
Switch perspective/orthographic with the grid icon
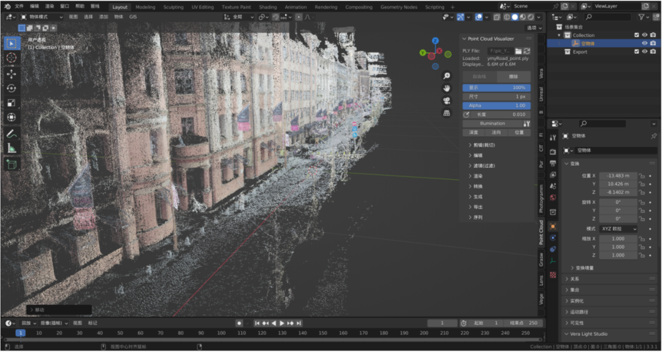pos(446,113)
